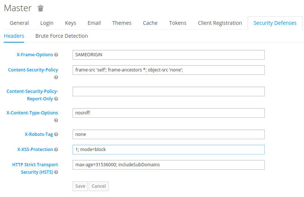Screen dimensions: 304x197
Task: Cancel the header changes
Action: click(99, 186)
